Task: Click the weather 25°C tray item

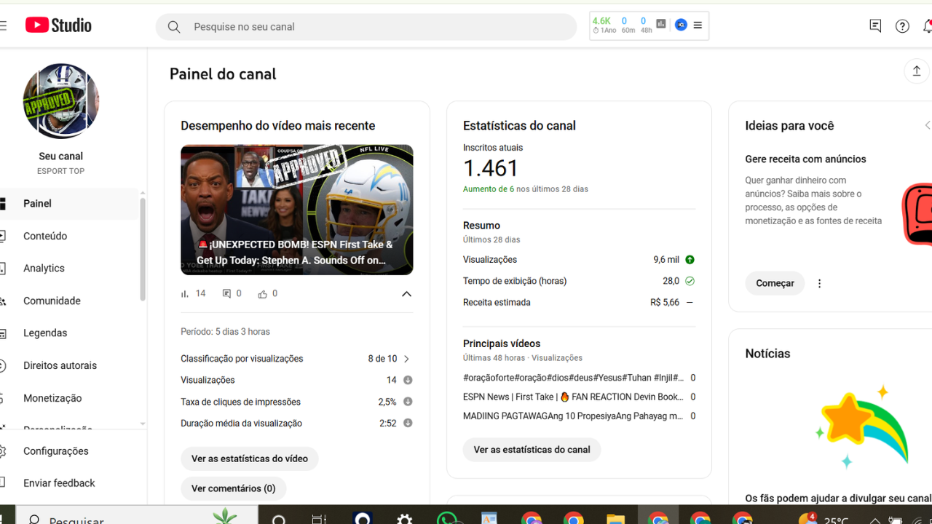Action: click(x=824, y=519)
